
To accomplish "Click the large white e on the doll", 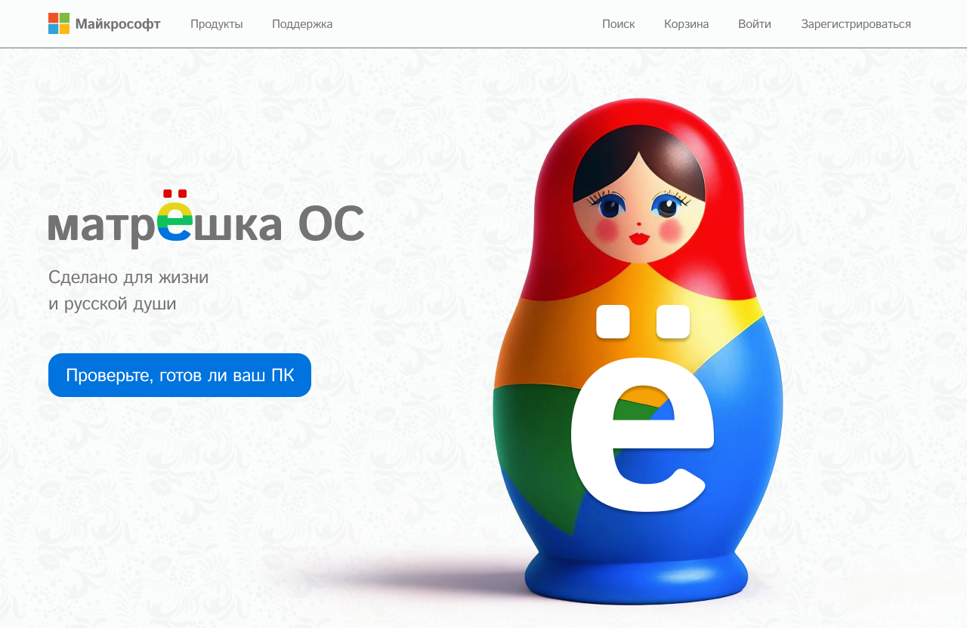I will tap(641, 432).
